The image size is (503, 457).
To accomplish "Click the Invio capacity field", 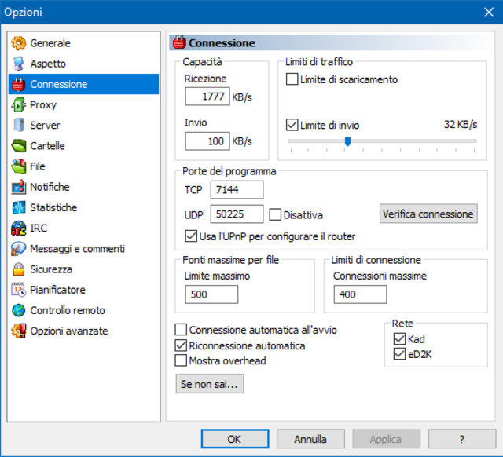I will pos(207,141).
